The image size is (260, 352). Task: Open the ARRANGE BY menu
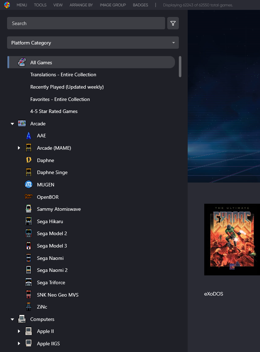(x=81, y=5)
